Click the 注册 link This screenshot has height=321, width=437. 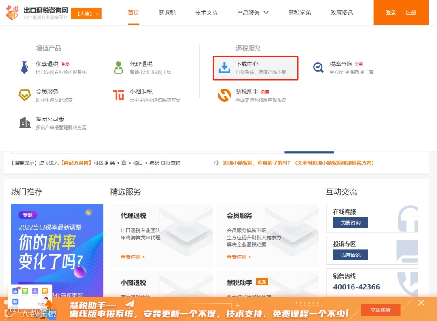pos(411,13)
